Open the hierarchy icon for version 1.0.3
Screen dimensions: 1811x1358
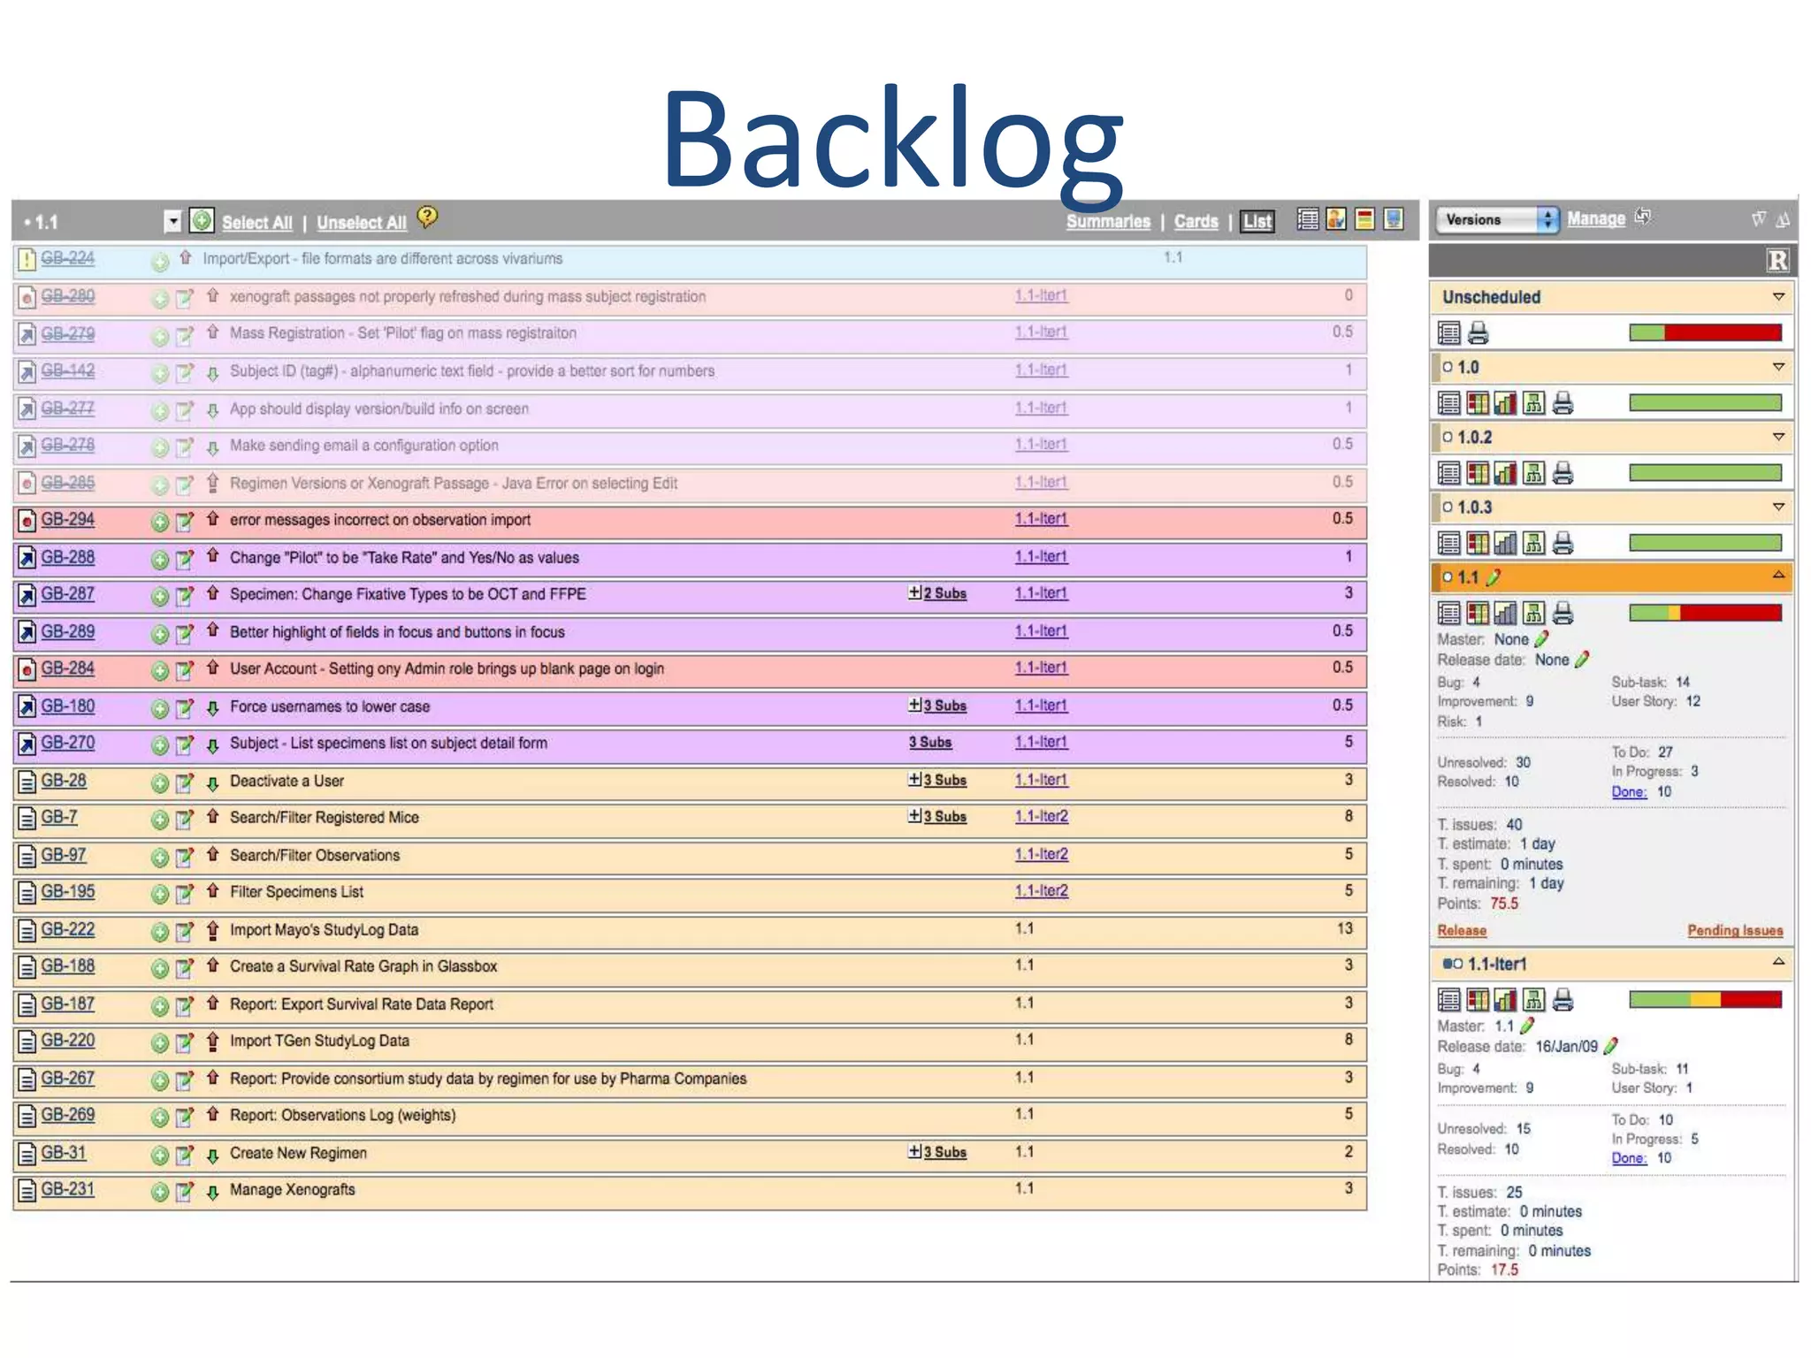coord(1534,544)
